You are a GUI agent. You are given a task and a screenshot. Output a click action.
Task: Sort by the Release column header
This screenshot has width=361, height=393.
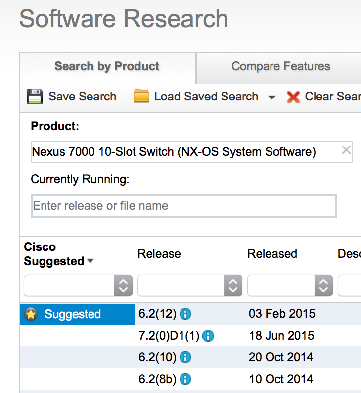(159, 254)
